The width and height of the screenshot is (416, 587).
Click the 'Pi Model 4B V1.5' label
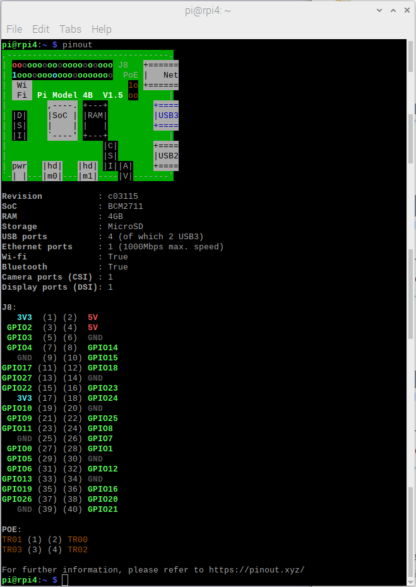tap(80, 95)
